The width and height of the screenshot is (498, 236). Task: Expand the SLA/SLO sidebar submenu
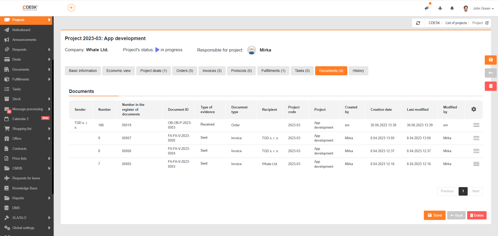click(49, 218)
